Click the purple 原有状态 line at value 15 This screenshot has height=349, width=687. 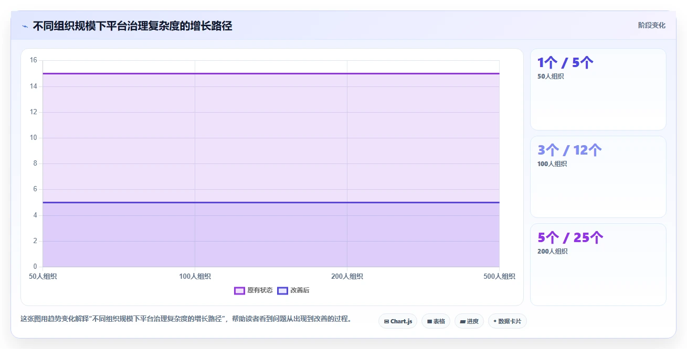pos(271,73)
